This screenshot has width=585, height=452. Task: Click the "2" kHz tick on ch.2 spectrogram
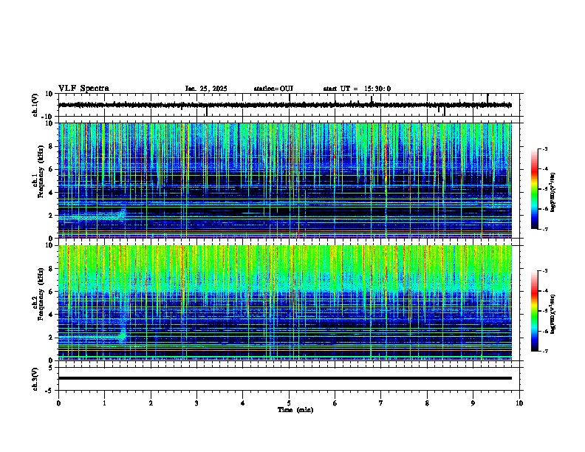tap(51, 338)
